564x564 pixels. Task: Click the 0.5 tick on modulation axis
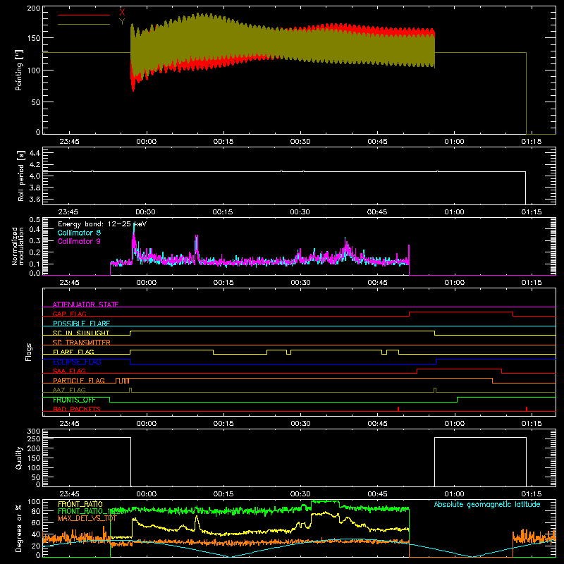point(35,219)
